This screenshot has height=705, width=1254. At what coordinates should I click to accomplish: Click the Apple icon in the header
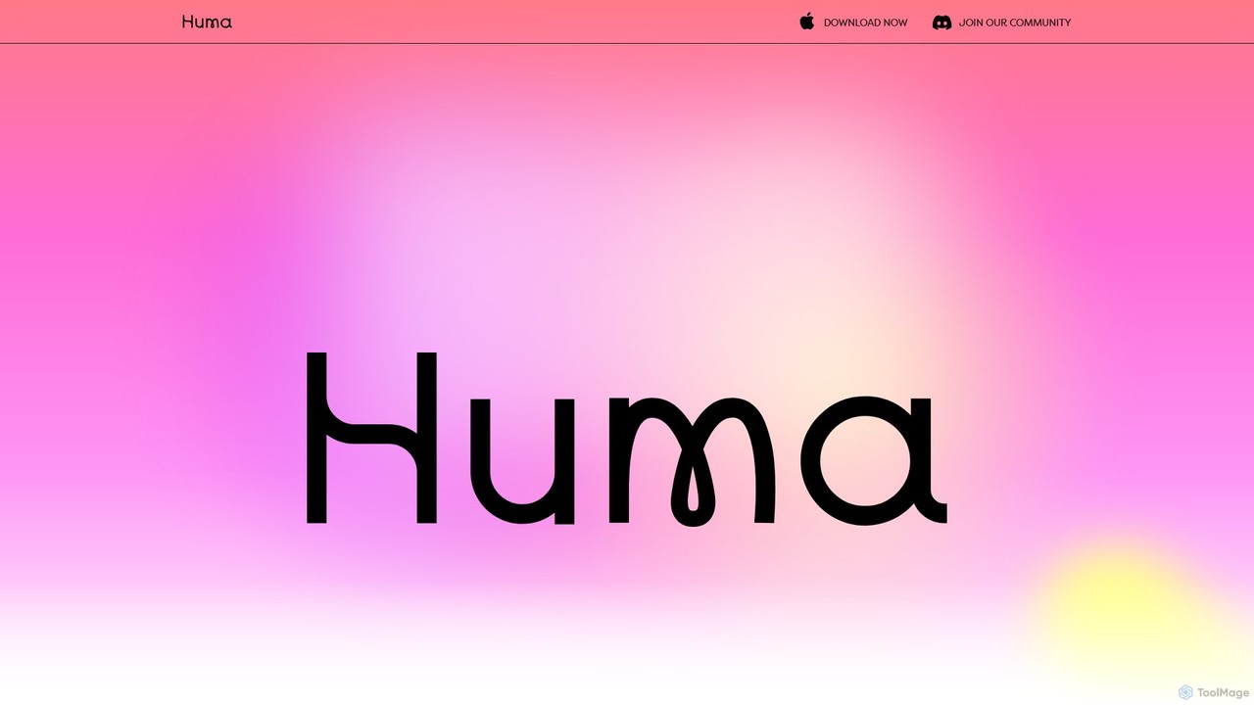[x=806, y=22]
